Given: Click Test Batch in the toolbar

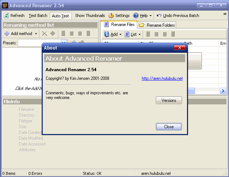Looking at the screenshot, I should click(38, 16).
